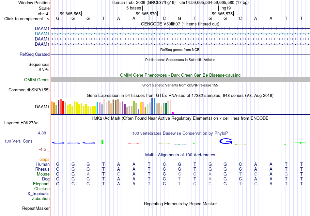Select the Chicken alignment row label
Screen dimensions: 310x216
point(42,189)
